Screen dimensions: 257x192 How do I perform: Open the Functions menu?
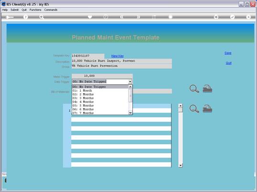[35, 10]
